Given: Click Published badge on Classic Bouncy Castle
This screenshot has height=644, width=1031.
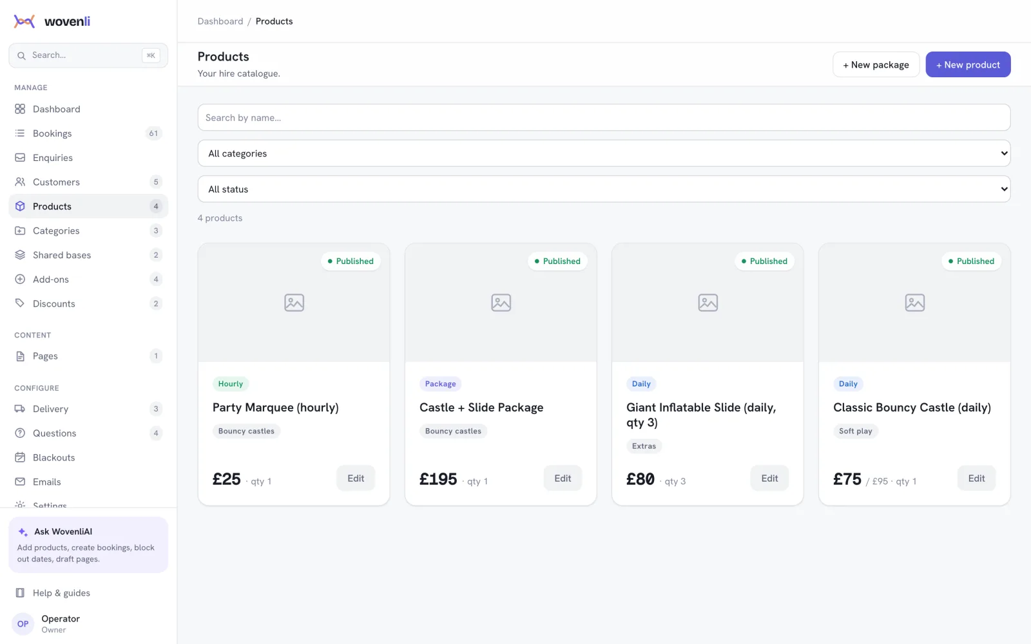Looking at the screenshot, I should [x=971, y=261].
